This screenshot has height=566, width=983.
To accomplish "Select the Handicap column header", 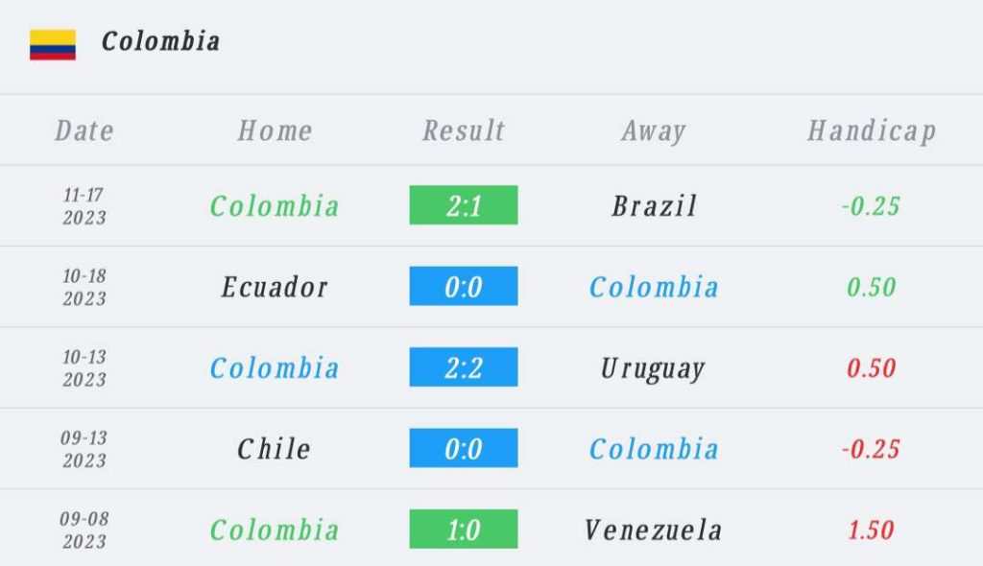I will [871, 130].
